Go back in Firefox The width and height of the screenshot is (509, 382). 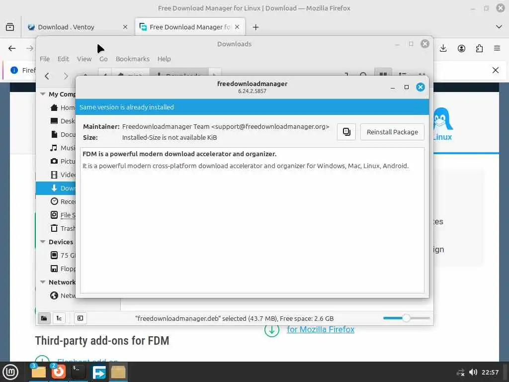click(x=12, y=48)
